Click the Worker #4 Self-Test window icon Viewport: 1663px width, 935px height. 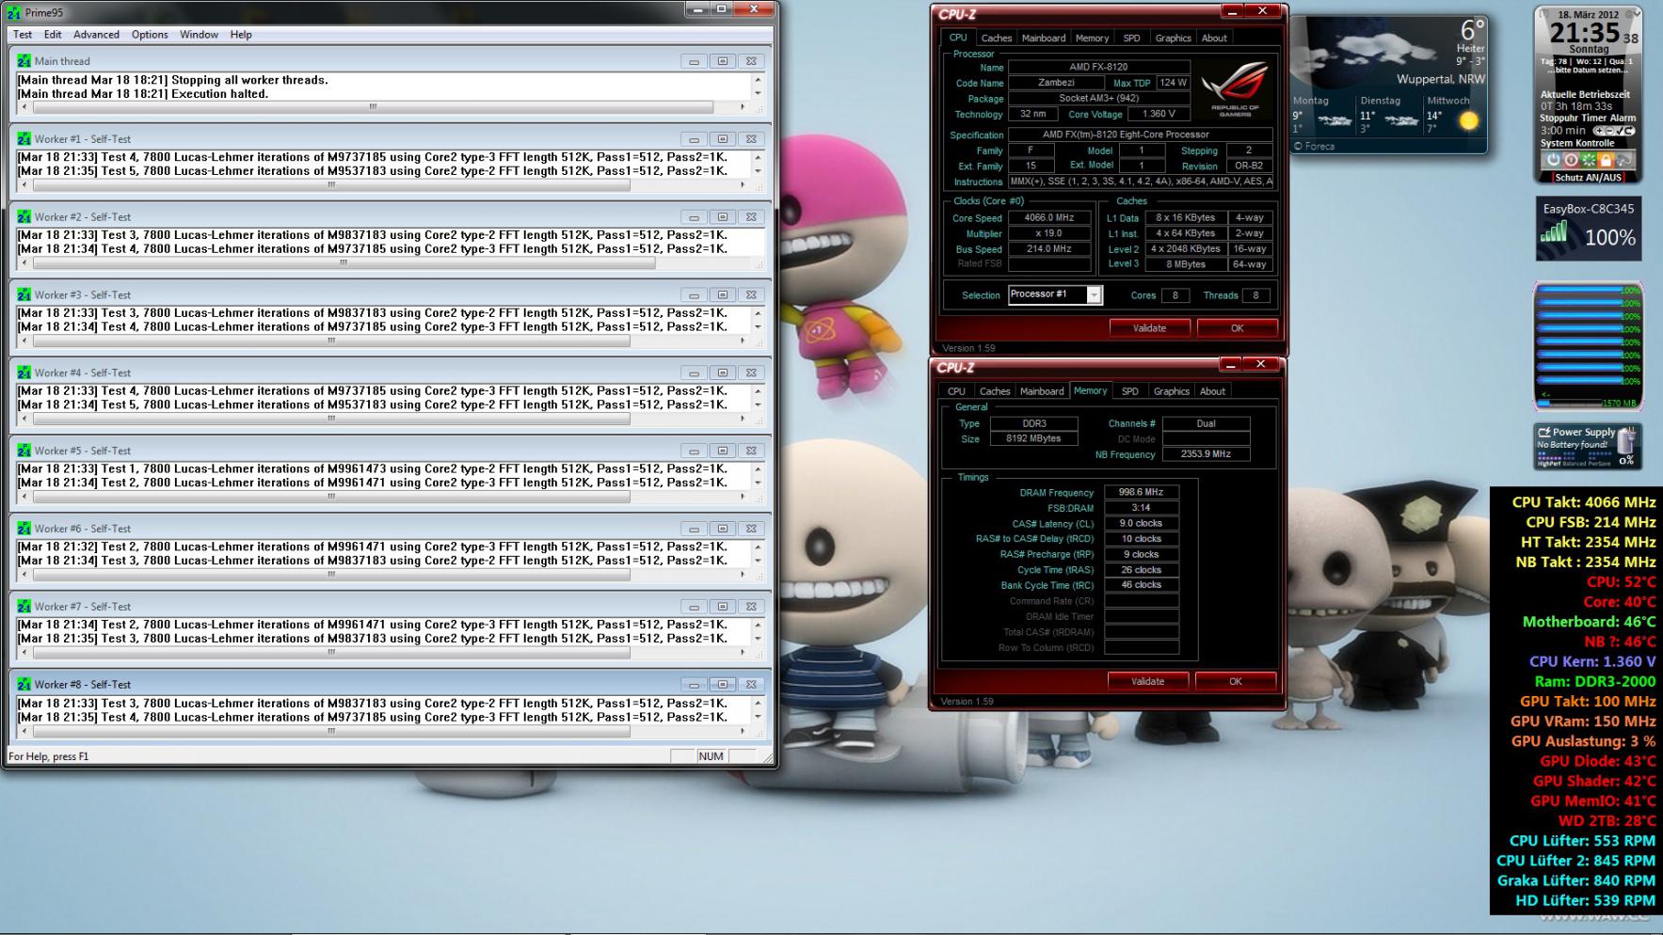click(24, 372)
